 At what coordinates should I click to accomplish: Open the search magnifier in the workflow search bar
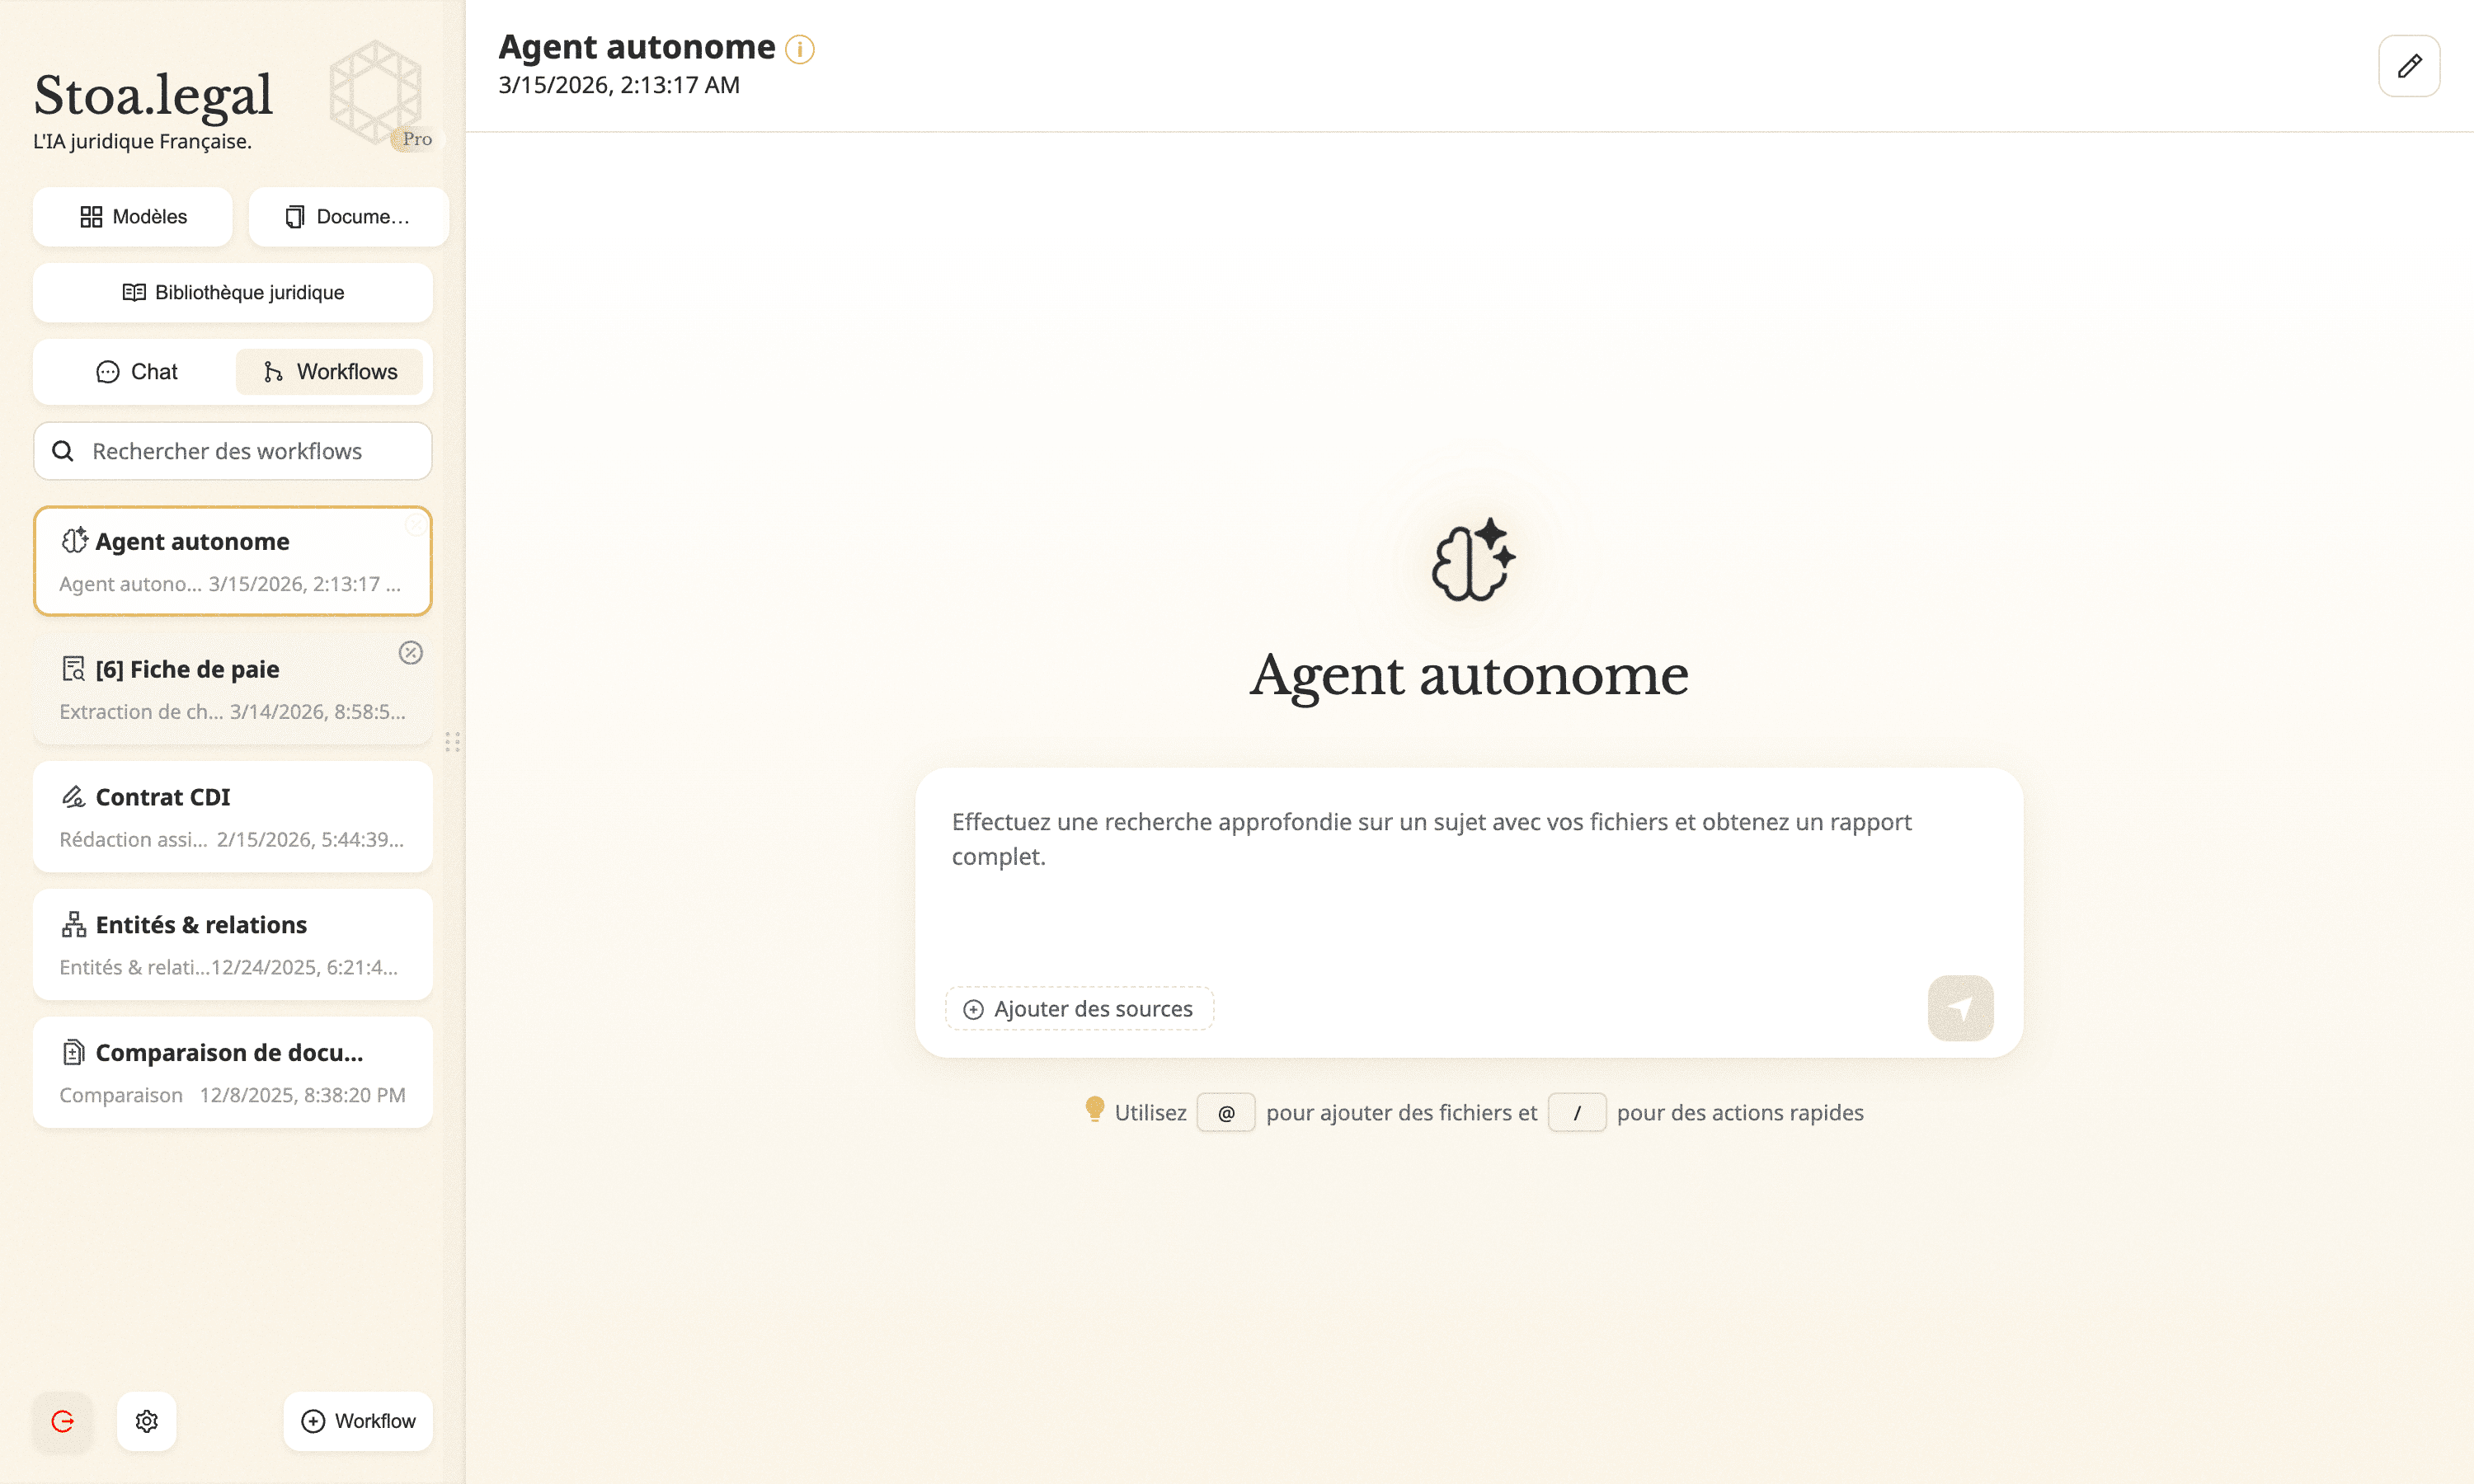[x=63, y=451]
